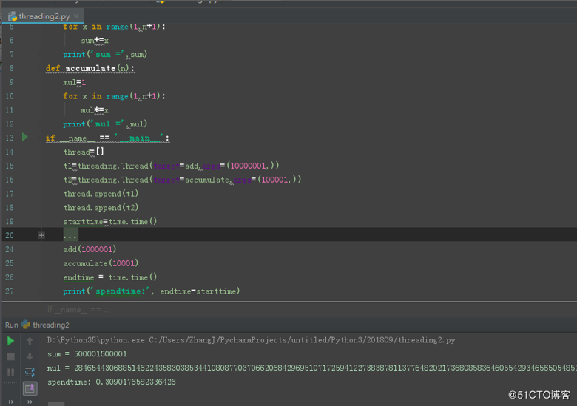Click the print('spendtime:' ...) line

151,291
